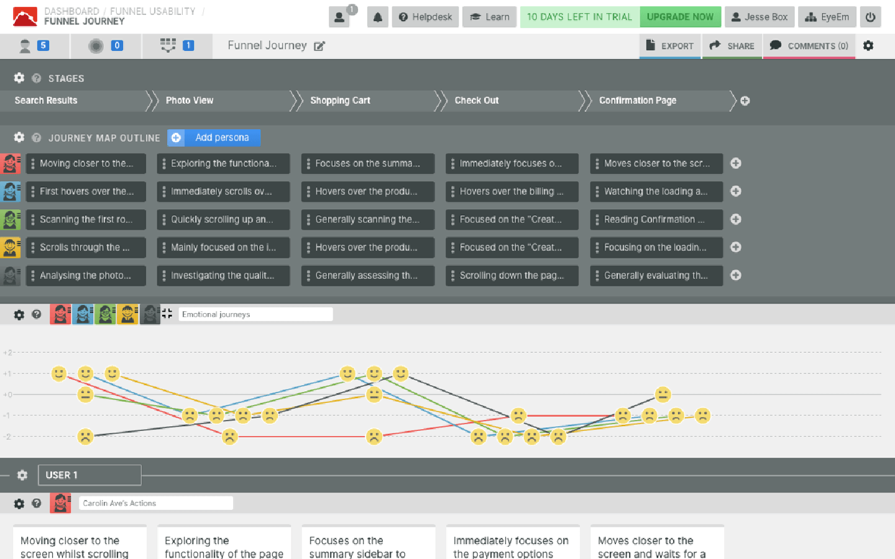
Task: Add a new stage after Confirmation Page
Action: [x=745, y=101]
